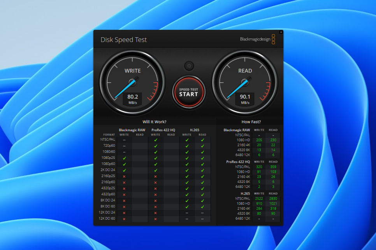This screenshot has width=376, height=250.
Task: Close the Disk Speed Test window
Action: click(281, 32)
